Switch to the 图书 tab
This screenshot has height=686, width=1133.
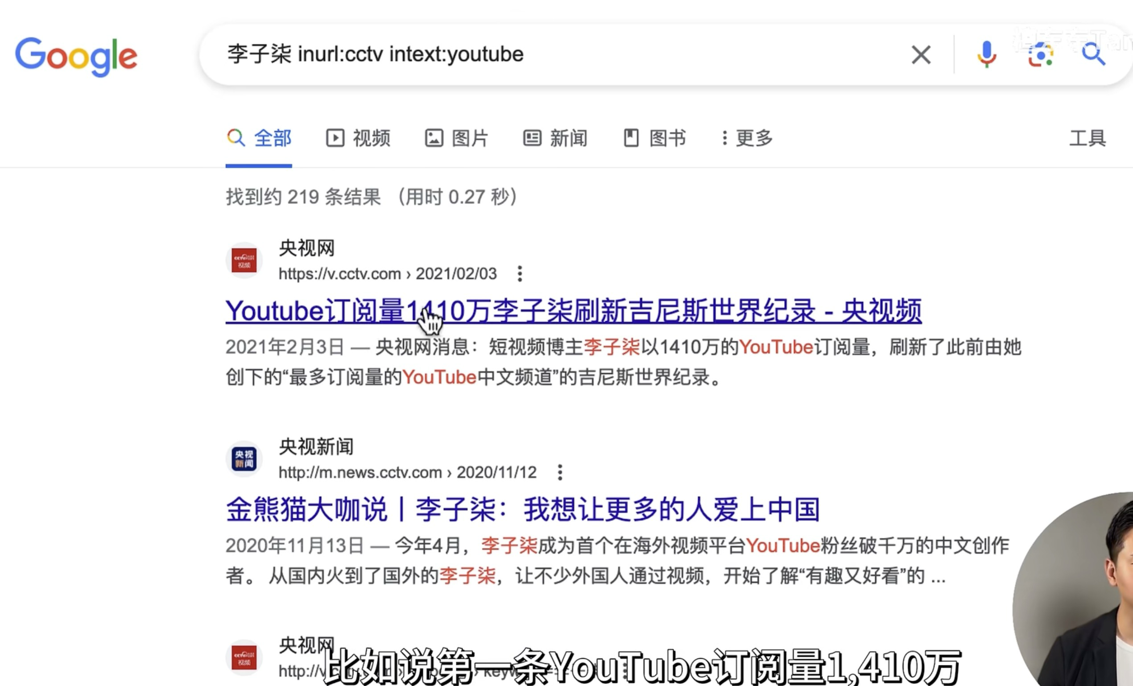point(654,138)
